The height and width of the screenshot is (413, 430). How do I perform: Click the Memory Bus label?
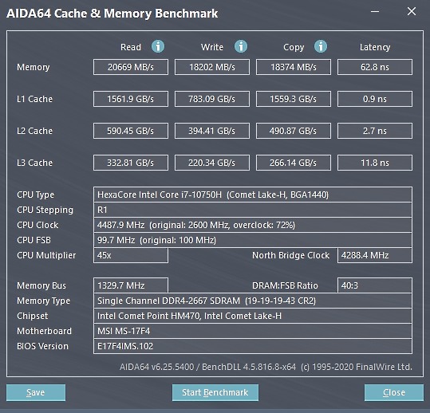click(41, 285)
